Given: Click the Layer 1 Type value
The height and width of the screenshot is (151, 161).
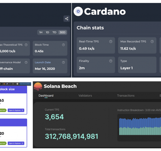Looking at the screenshot, I should pyautogui.click(x=126, y=68).
